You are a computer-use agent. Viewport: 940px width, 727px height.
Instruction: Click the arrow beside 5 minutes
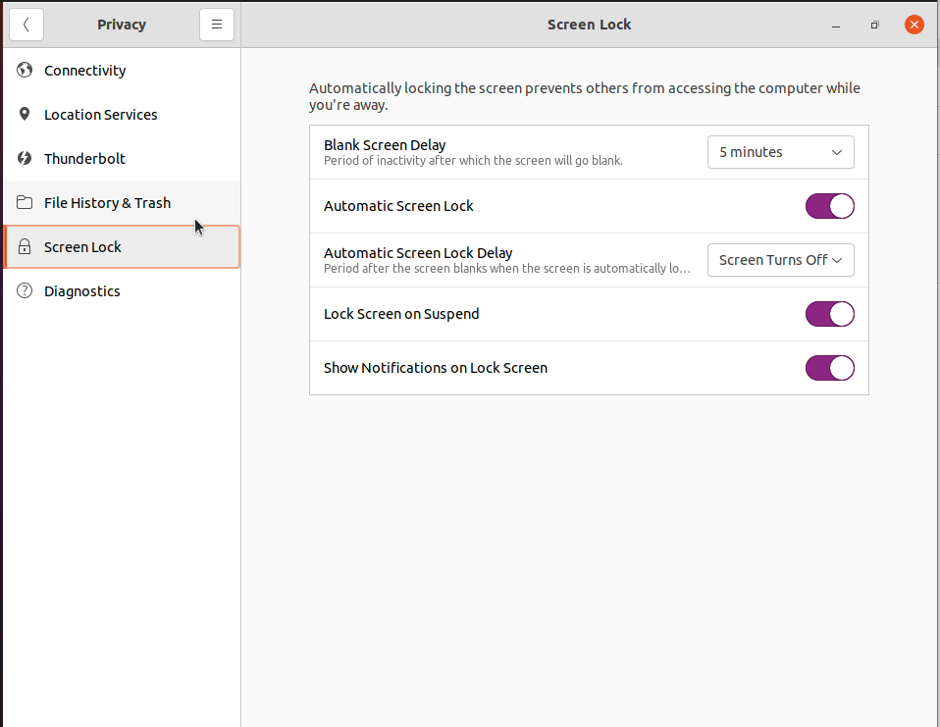click(837, 152)
